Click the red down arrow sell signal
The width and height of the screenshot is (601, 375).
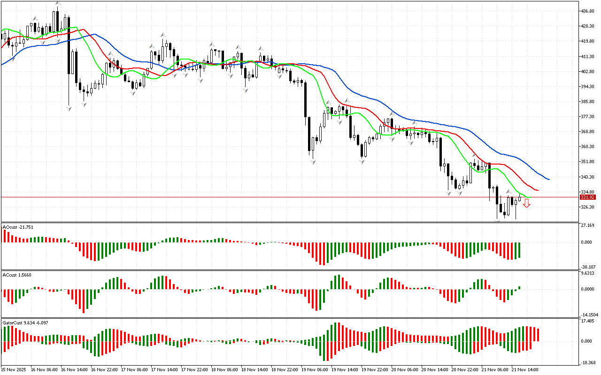(x=527, y=203)
